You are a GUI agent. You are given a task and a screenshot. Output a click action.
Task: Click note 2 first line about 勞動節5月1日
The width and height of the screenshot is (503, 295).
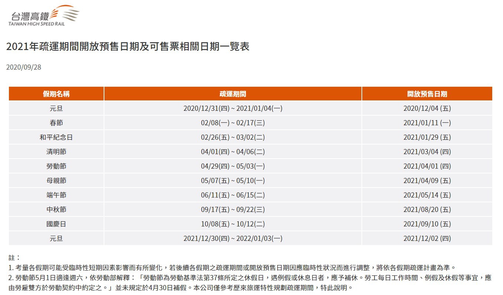click(x=250, y=278)
